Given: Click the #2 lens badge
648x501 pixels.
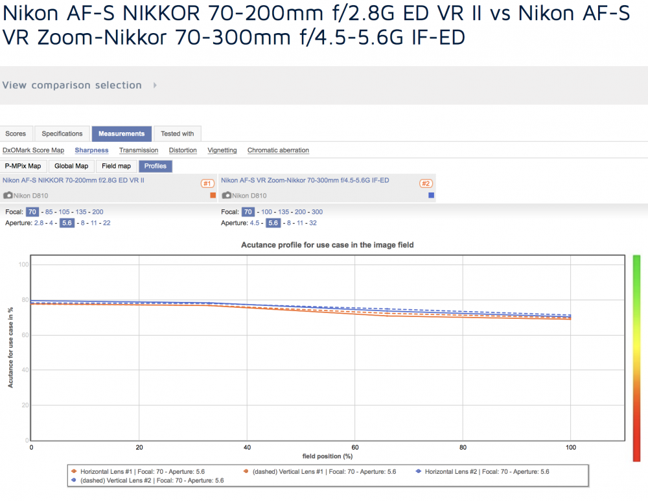Looking at the screenshot, I should click(426, 183).
